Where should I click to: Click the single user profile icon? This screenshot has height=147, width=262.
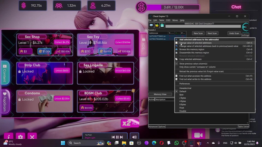click(93, 5)
